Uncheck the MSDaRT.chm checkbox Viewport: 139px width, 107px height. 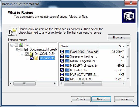point(62,70)
